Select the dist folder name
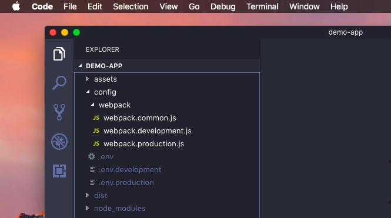The height and width of the screenshot is (218, 391). (101, 195)
